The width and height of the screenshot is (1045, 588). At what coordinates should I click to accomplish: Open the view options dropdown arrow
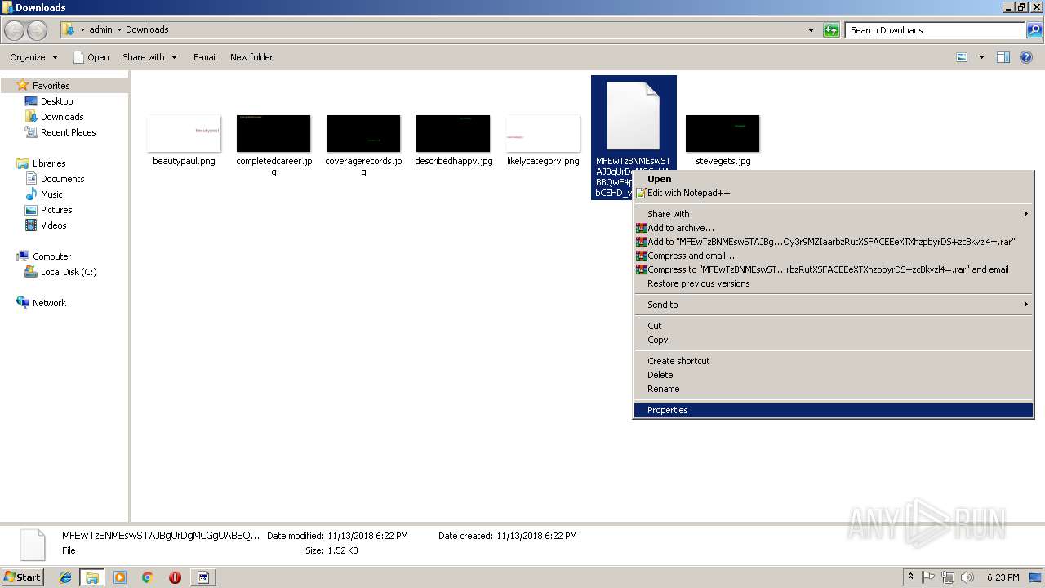coord(981,57)
